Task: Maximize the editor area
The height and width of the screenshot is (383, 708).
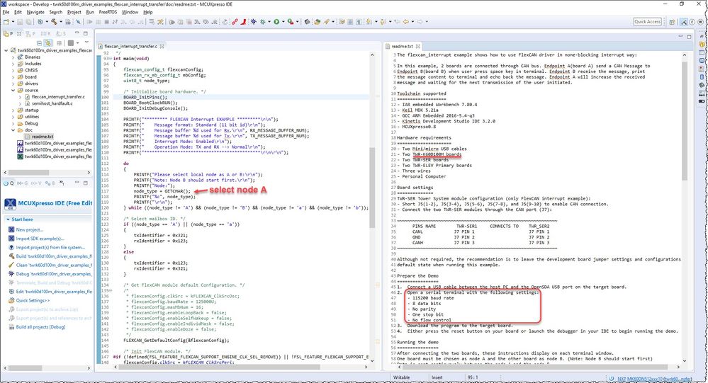Action: pyautogui.click(x=689, y=36)
